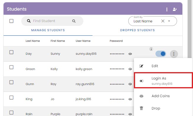Click the last name King
The height and width of the screenshot is (116, 193).
coord(29,99)
